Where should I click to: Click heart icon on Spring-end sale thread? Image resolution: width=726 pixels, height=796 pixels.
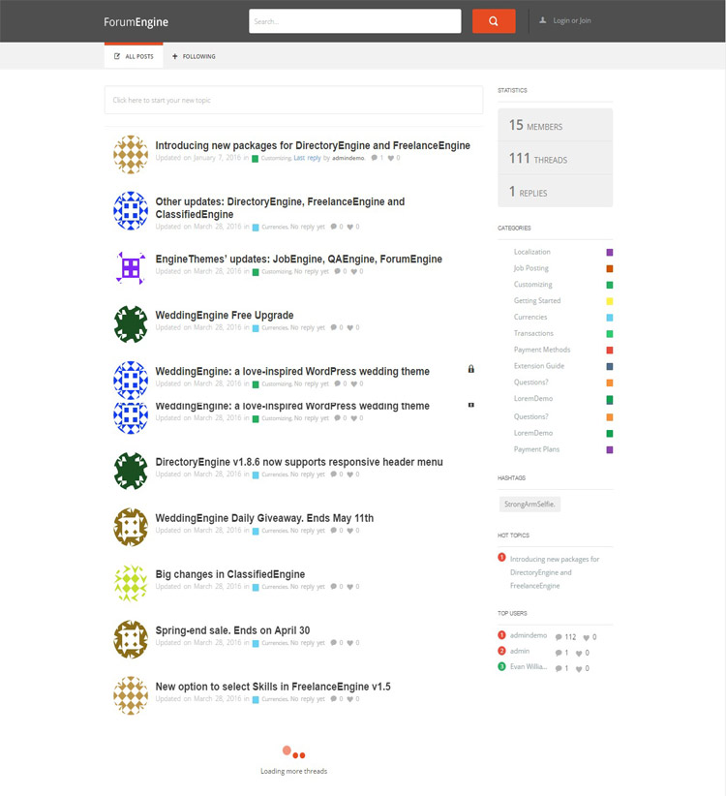(350, 643)
